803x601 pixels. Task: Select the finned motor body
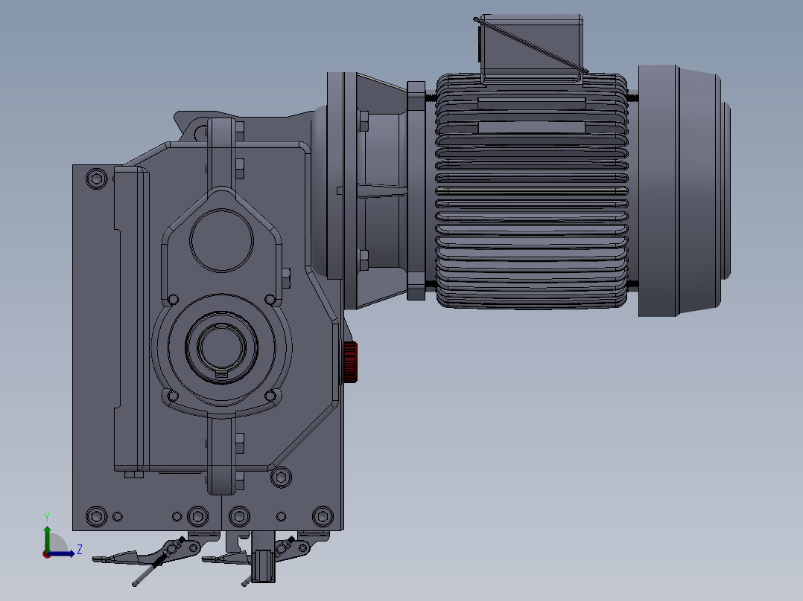532,190
